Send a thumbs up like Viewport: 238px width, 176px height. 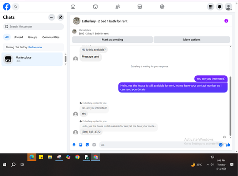coord(228,145)
